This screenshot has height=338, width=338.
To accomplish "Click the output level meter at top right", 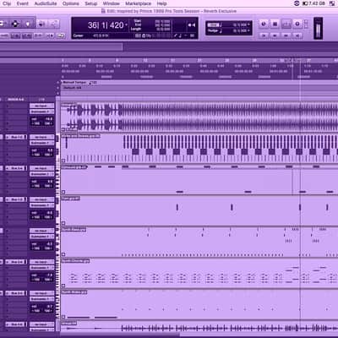I will [x=318, y=28].
